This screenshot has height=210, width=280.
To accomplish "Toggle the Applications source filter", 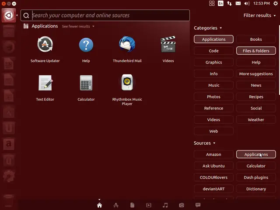I will tap(256, 154).
